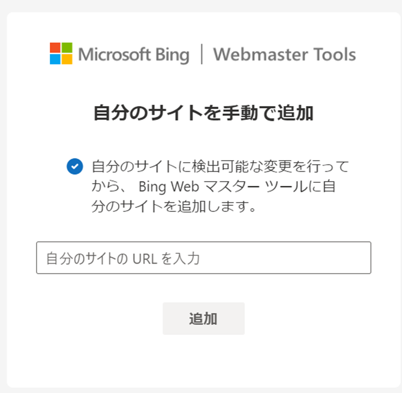Click the placeholder text 自分のサイトの URL を入力

coord(123,258)
